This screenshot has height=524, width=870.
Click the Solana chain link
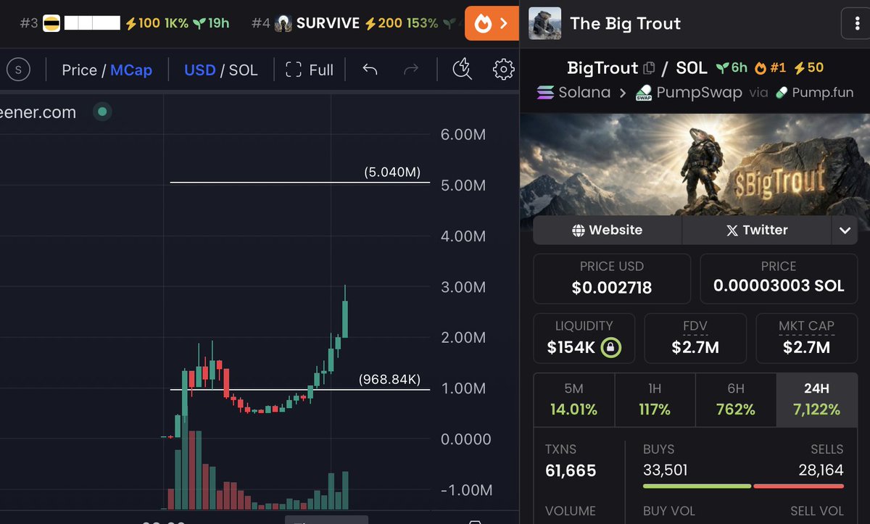[573, 93]
